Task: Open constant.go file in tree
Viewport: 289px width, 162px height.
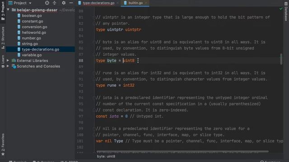Action: (33, 21)
